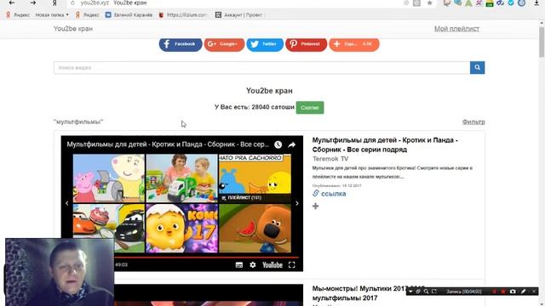Share the page on Google+
This screenshot has height=306, width=545.
(224, 44)
